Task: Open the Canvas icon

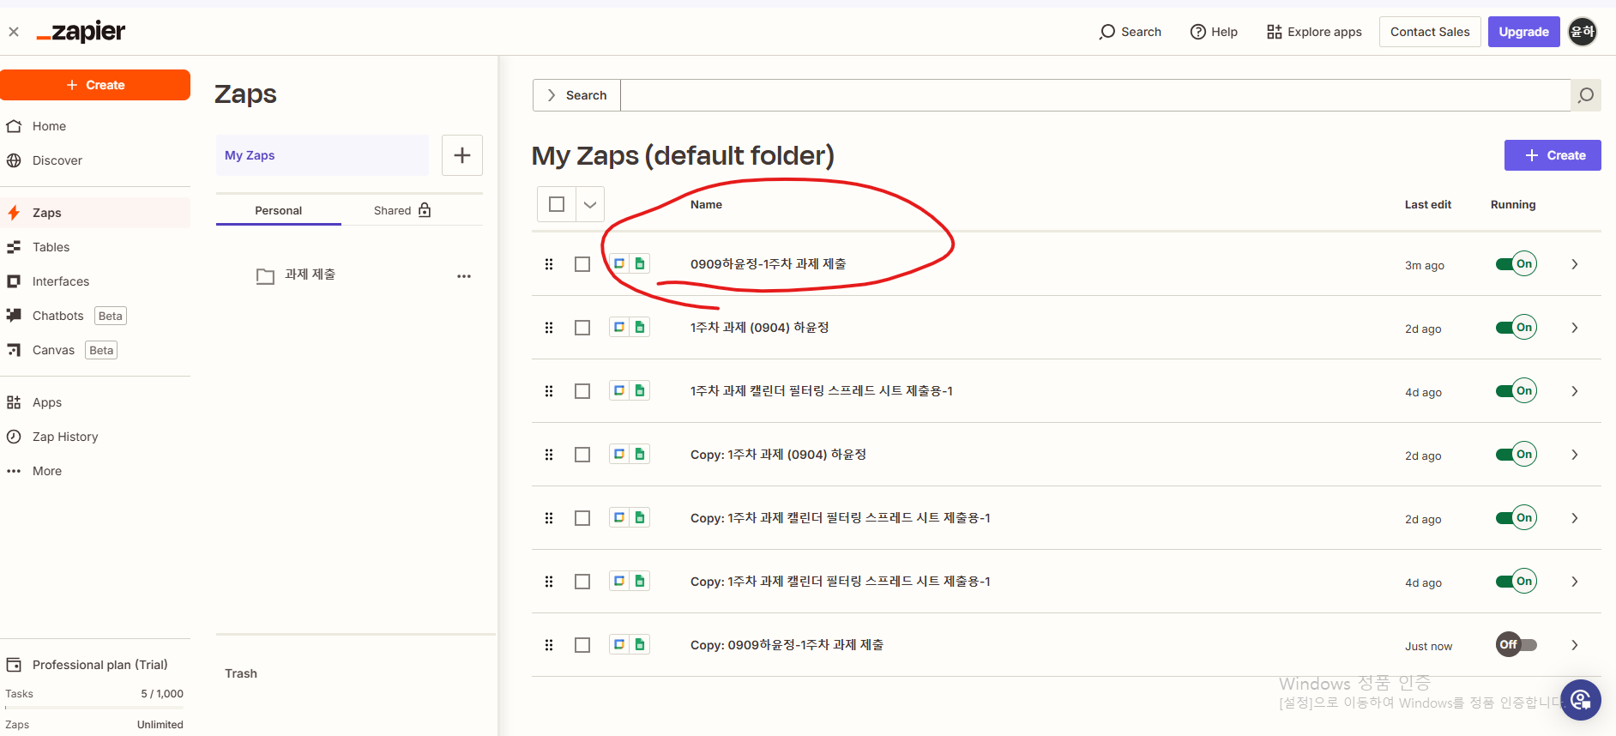Action: [x=14, y=350]
